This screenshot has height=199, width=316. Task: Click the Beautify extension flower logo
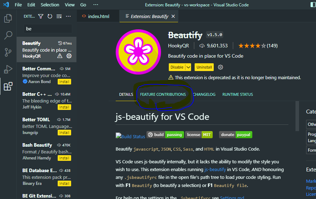click(138, 52)
